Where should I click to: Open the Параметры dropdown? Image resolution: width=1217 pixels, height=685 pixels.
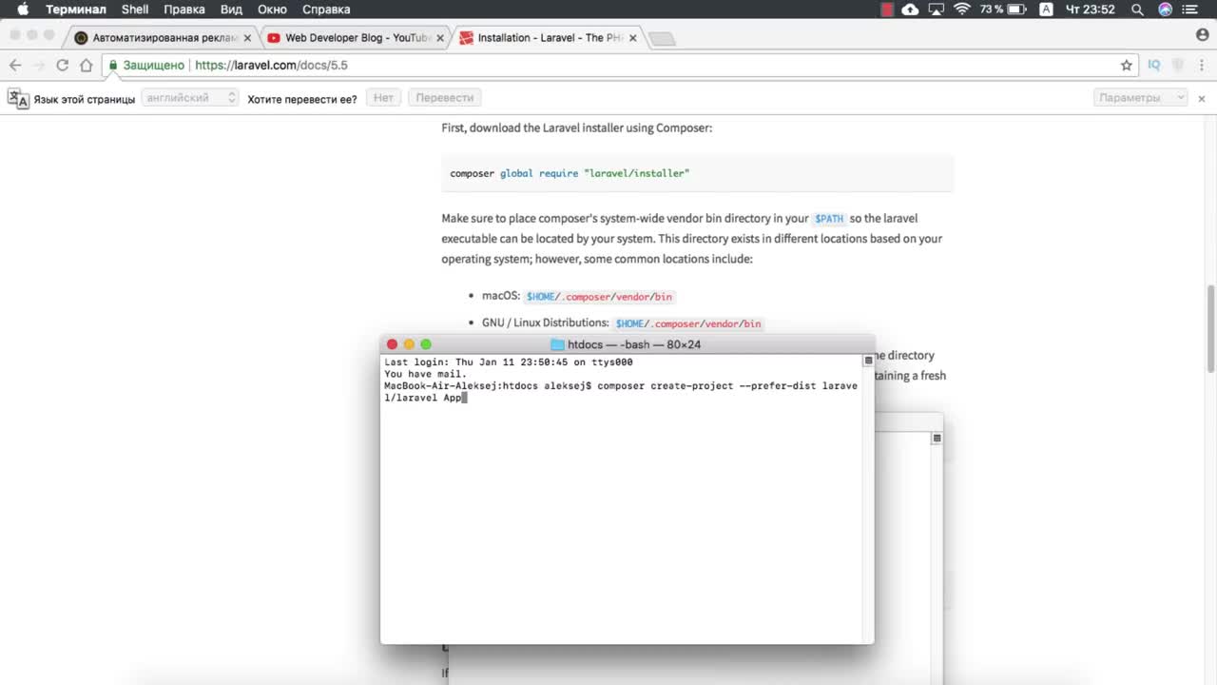pyautogui.click(x=1141, y=98)
